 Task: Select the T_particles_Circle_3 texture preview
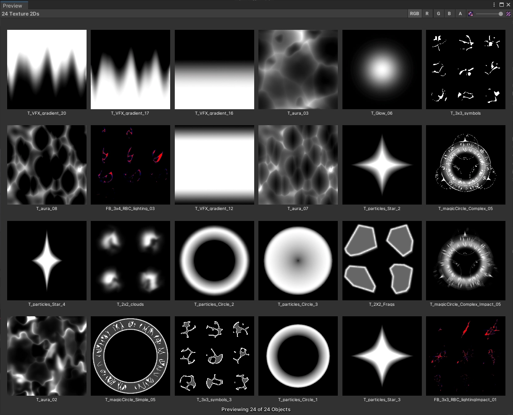point(298,260)
